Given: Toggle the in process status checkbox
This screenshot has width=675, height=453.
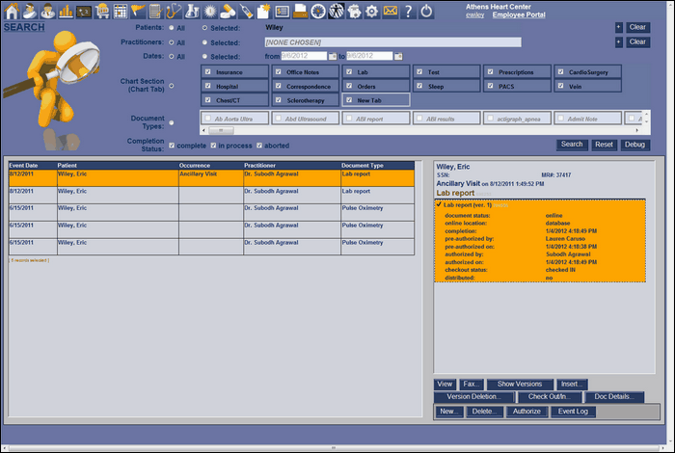Looking at the screenshot, I should pyautogui.click(x=213, y=146).
